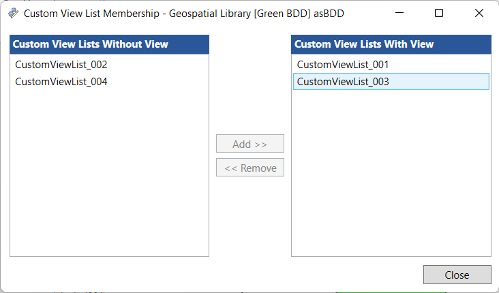
Task: Click the highlighted CustomViewList_003 entry
Action: [x=343, y=82]
